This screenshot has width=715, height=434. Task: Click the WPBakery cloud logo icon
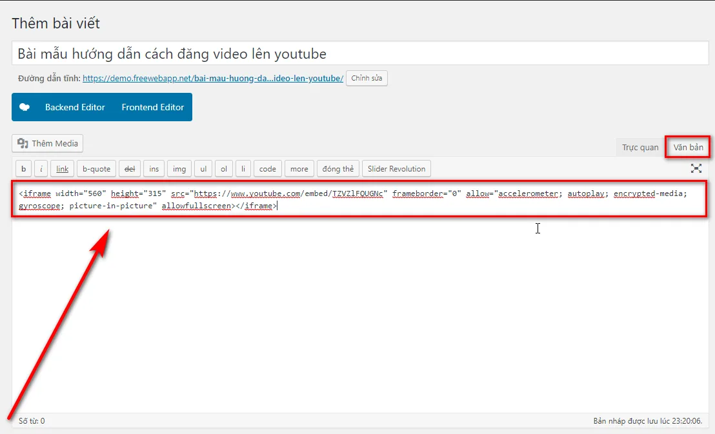[x=25, y=107]
